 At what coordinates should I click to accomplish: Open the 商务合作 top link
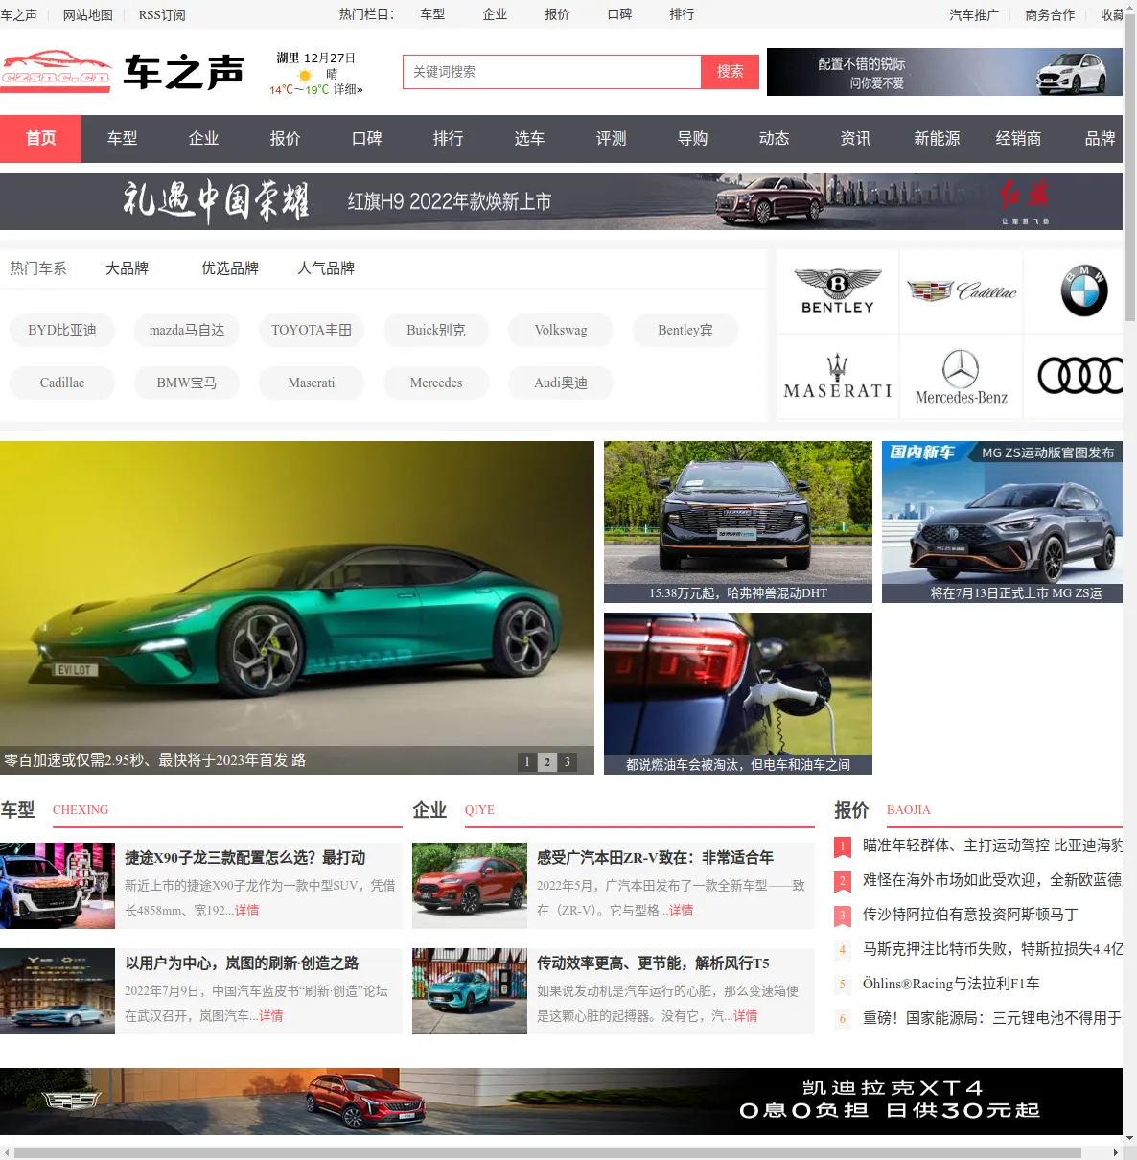[1050, 15]
